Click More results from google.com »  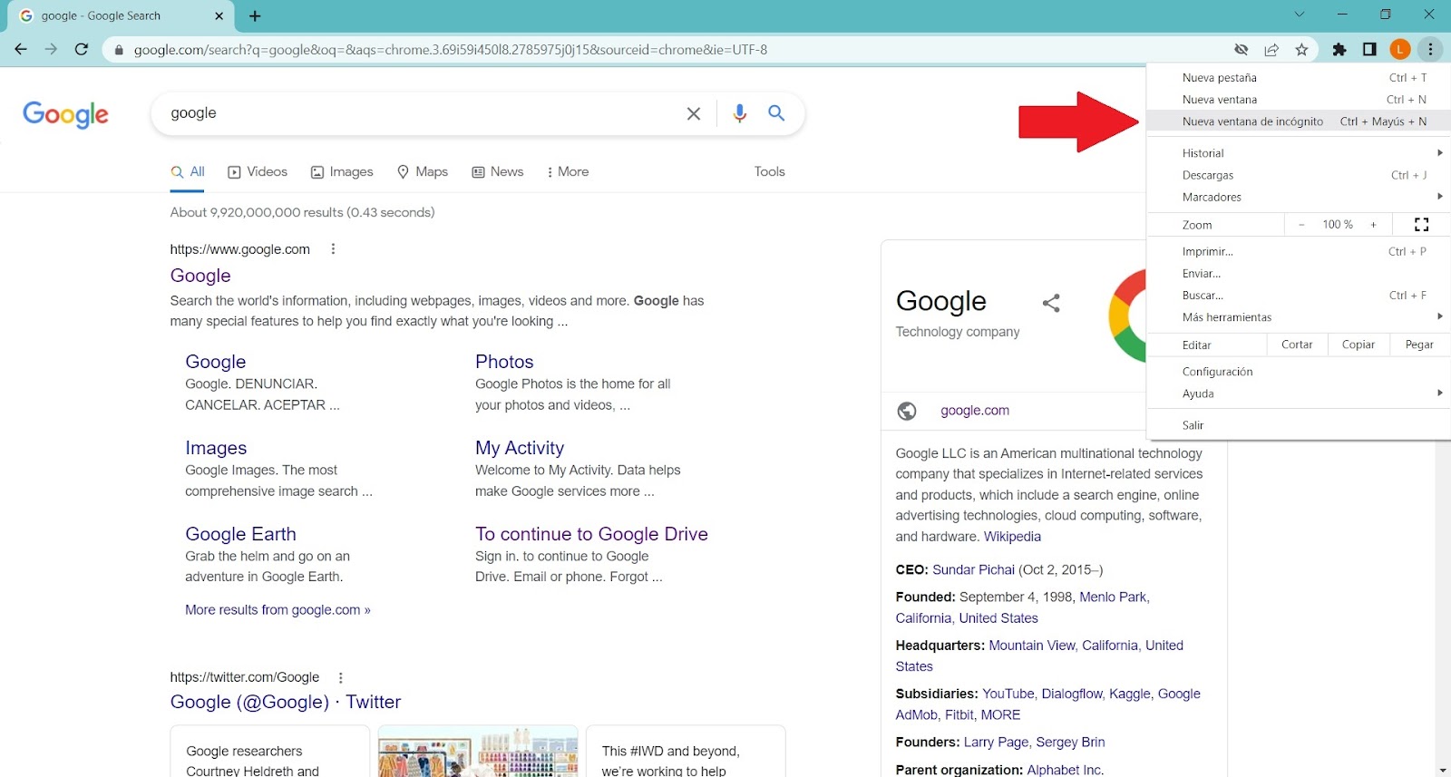278,610
